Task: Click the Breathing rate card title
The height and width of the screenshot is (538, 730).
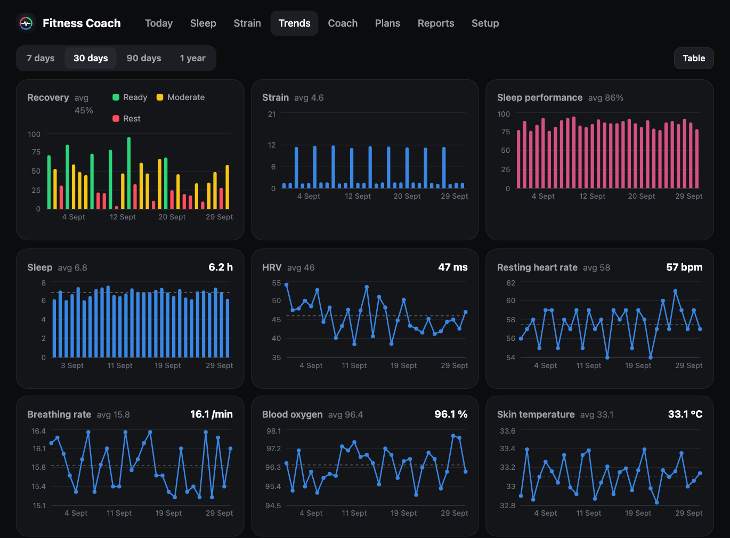Action: (x=59, y=414)
